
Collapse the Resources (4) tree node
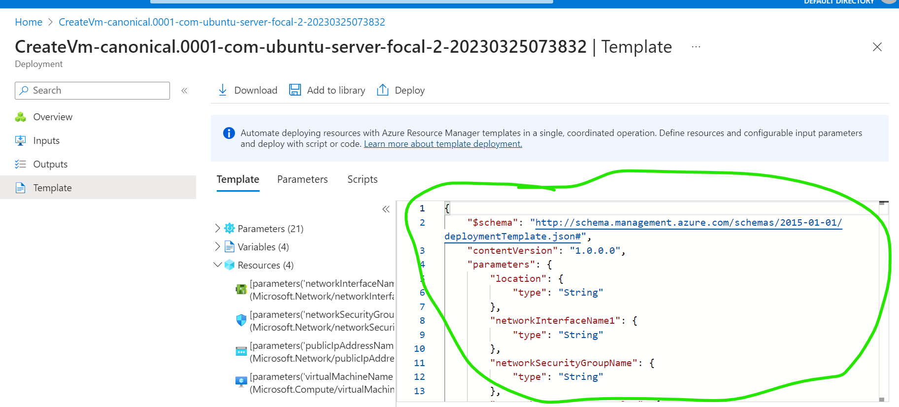218,265
